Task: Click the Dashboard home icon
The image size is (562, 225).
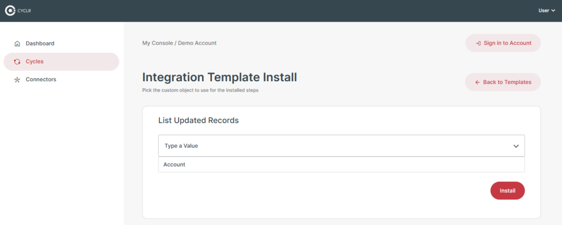Action: tap(17, 44)
